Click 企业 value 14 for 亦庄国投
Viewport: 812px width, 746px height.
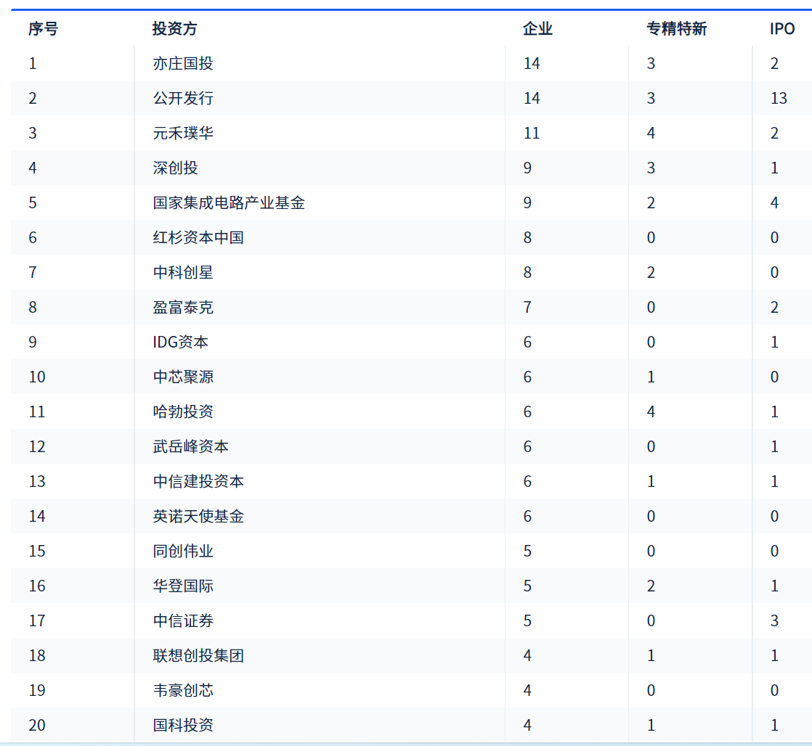tap(532, 63)
